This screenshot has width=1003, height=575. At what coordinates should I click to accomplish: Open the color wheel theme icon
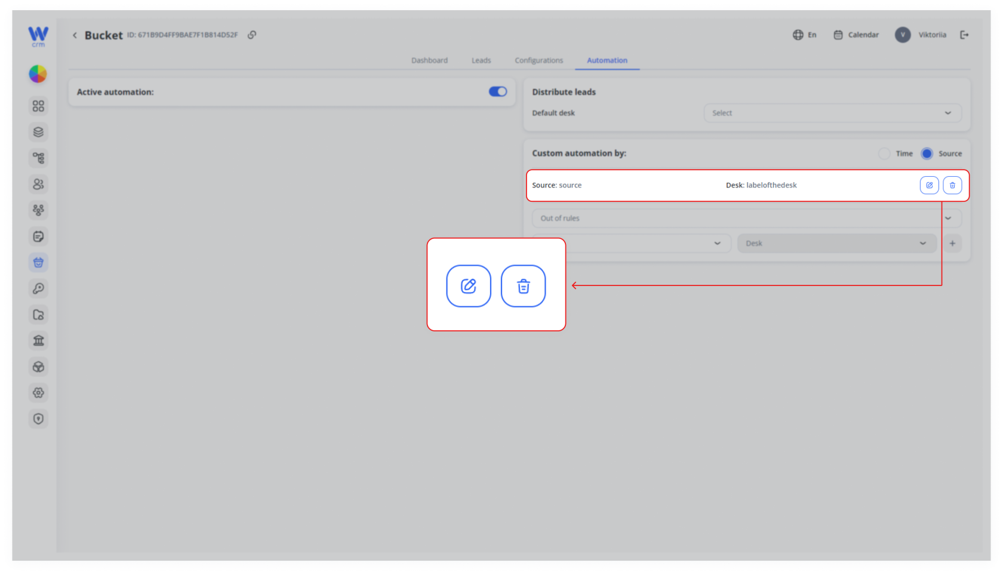(38, 74)
